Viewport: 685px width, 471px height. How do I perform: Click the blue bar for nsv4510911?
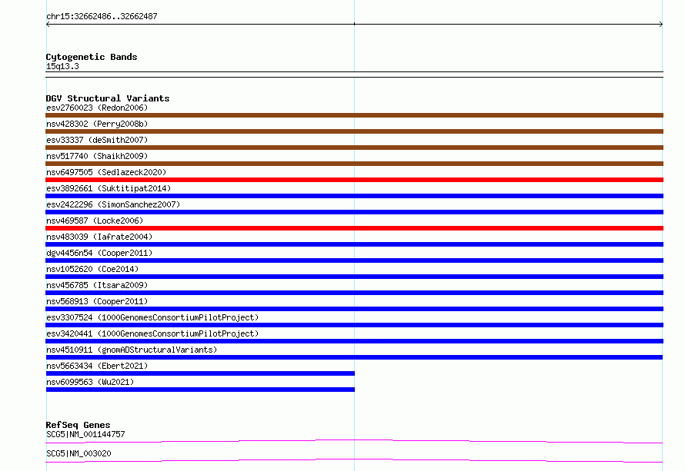(x=354, y=357)
